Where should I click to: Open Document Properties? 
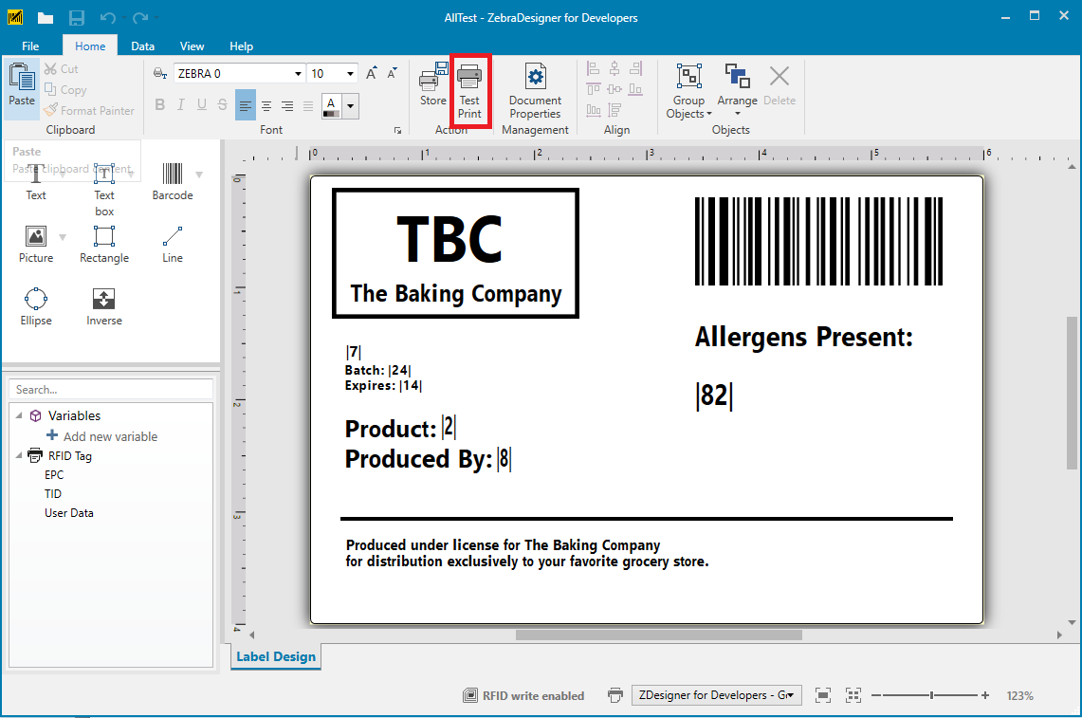534,90
